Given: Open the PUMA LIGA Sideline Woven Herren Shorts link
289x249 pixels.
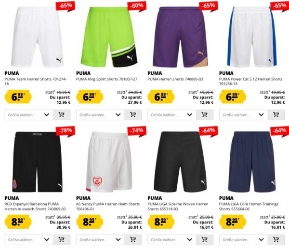Looking at the screenshot, I should pos(178,207).
